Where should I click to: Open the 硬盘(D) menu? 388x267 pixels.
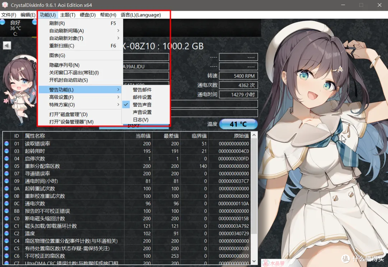coord(88,15)
